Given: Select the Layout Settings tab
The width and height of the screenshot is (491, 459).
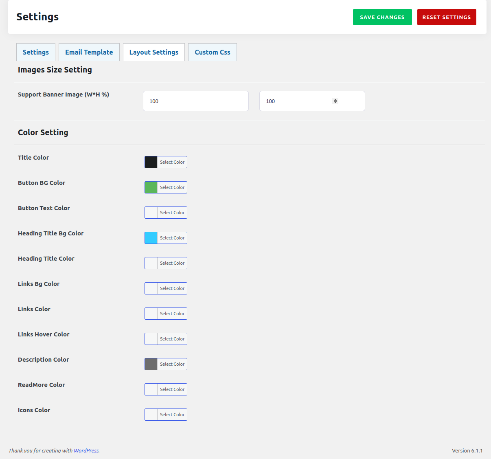Looking at the screenshot, I should coord(154,52).
